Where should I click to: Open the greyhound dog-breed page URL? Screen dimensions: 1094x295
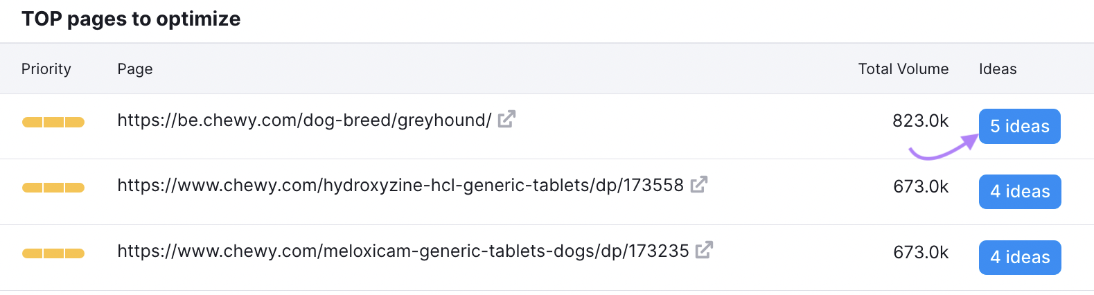click(x=304, y=120)
